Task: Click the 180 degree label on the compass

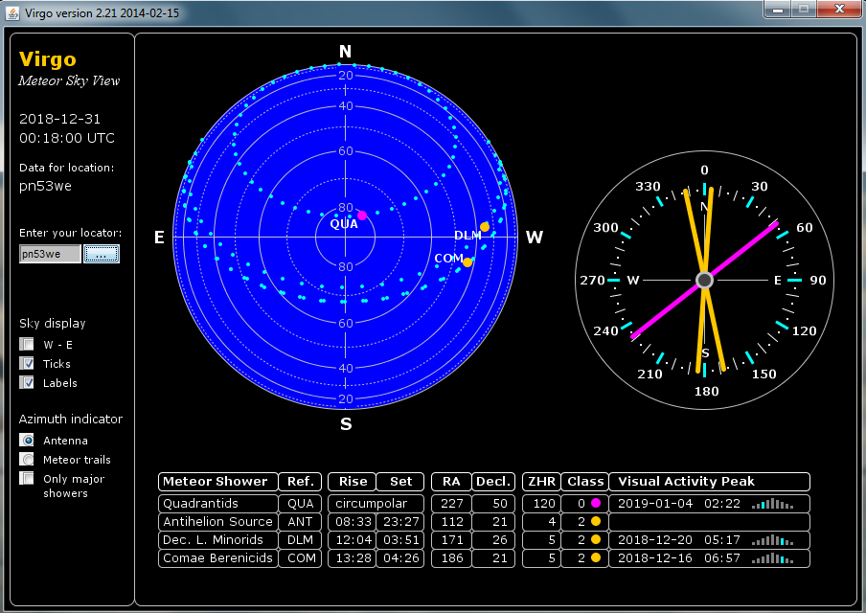Action: [x=706, y=391]
